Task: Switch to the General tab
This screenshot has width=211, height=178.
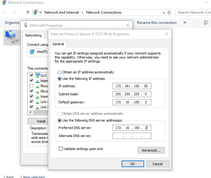Action: click(58, 44)
